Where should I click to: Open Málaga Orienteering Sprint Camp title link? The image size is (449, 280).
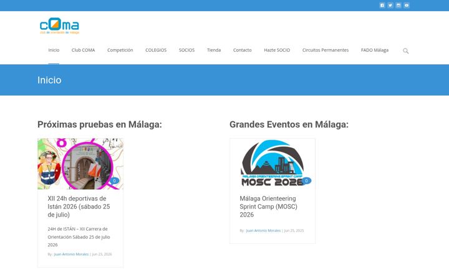pyautogui.click(x=269, y=207)
